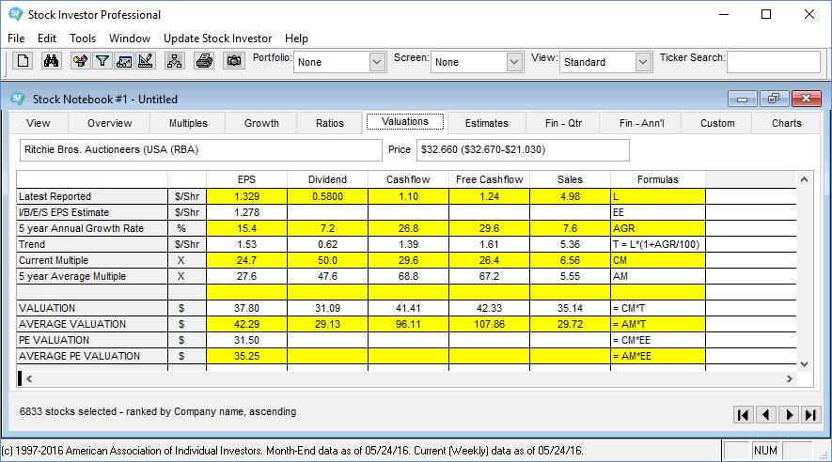Click the Latest Reported EPS value 1.329
832x462 pixels.
(x=246, y=196)
